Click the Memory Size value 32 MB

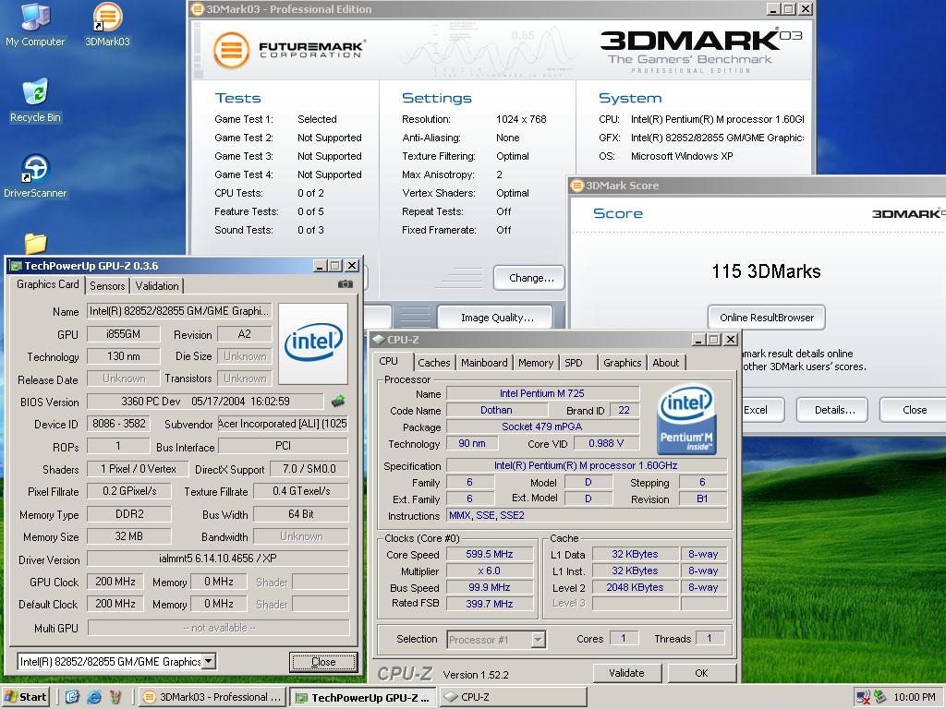[x=129, y=536]
